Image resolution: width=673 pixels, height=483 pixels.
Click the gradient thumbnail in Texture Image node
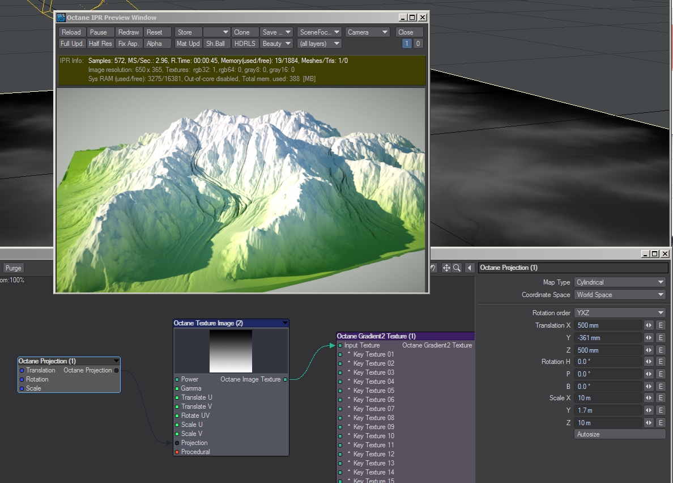(x=231, y=351)
